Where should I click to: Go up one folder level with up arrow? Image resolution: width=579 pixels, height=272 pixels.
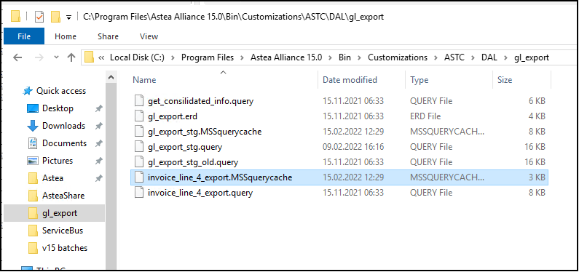(x=71, y=57)
